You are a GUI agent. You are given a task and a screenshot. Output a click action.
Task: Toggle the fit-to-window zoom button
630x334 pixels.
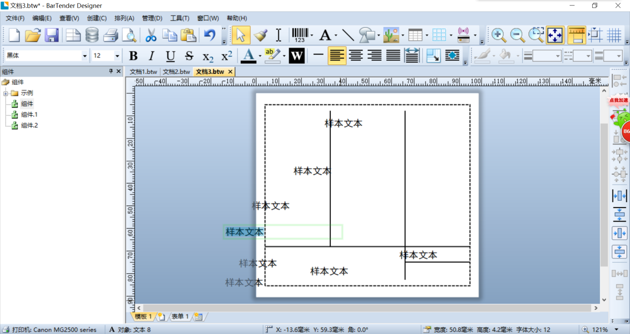click(x=555, y=35)
